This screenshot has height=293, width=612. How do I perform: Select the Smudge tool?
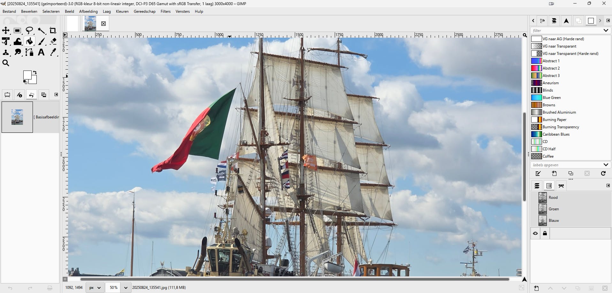[18, 52]
